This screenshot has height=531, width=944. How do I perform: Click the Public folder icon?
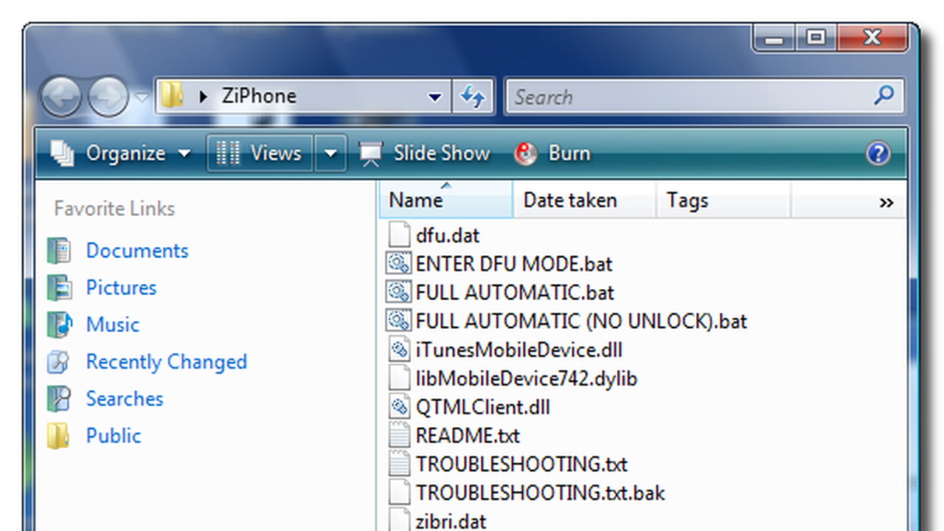click(58, 435)
